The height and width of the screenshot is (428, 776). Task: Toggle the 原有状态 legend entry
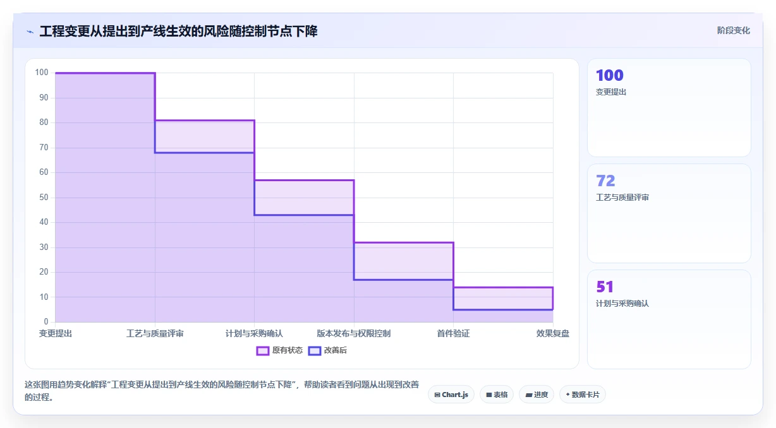tap(279, 350)
